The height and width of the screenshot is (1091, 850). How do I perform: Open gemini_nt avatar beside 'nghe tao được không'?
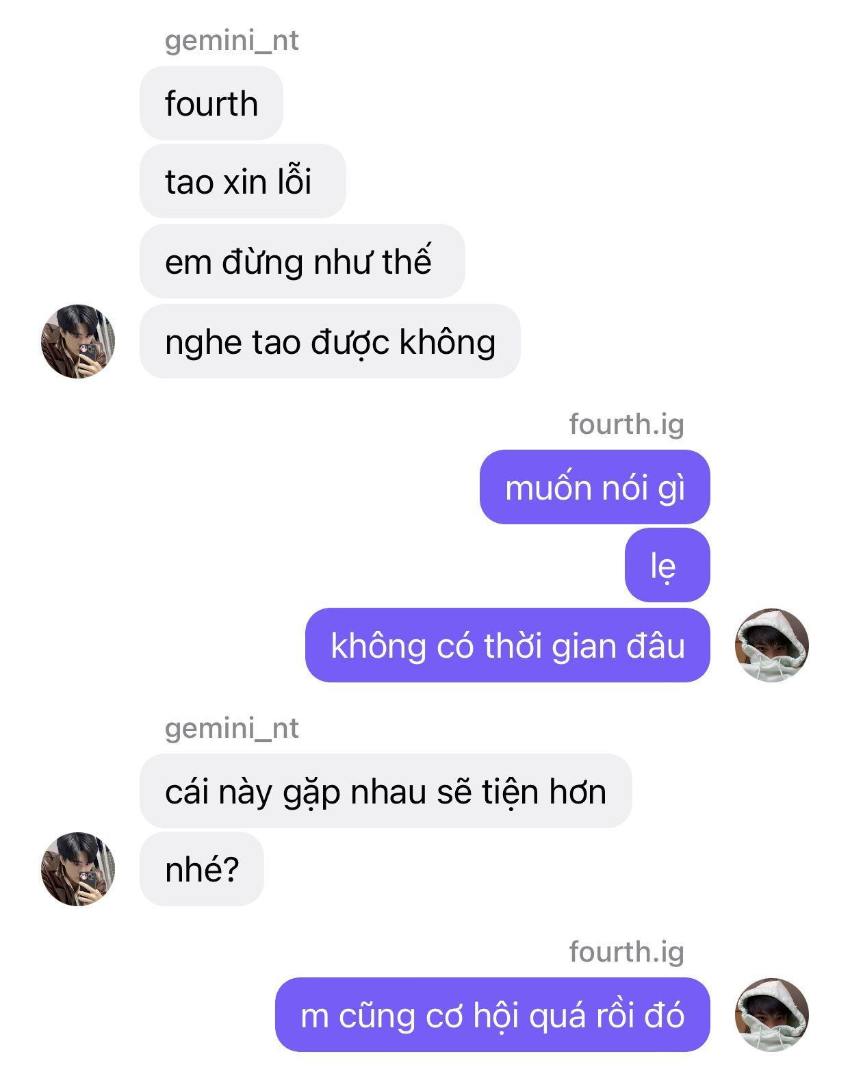78,342
